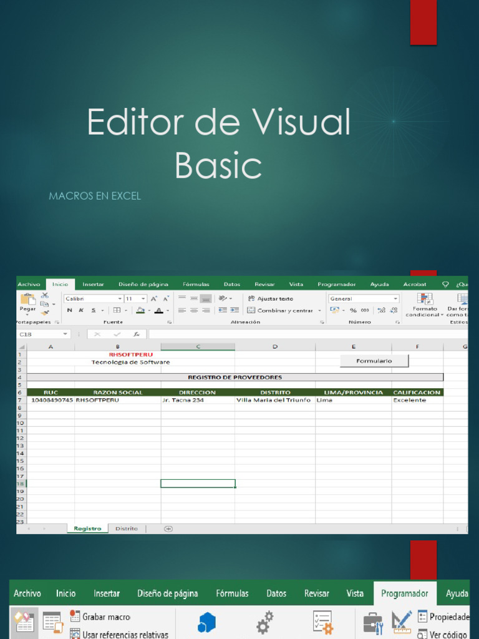
Task: Click the increase decimals icon
Action: (381, 310)
